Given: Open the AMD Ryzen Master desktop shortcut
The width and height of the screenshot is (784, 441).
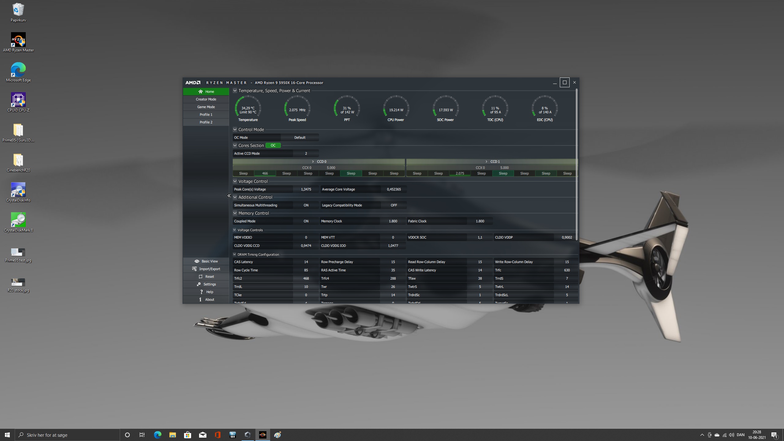Looking at the screenshot, I should pos(18,43).
